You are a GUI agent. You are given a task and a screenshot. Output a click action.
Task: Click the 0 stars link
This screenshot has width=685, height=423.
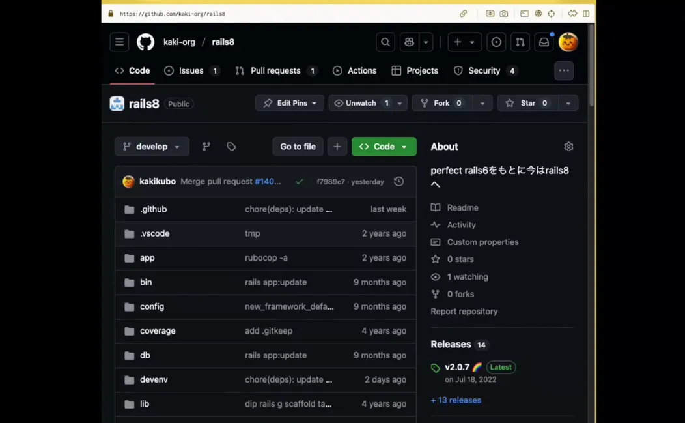point(452,259)
